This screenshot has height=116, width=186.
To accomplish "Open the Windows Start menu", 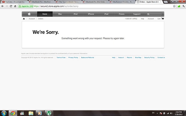I will click(4, 113).
